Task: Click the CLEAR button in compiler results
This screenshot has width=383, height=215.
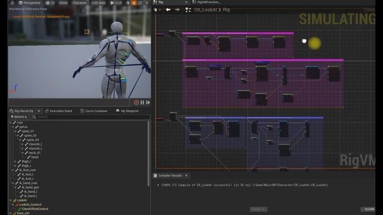Action: pos(369,209)
